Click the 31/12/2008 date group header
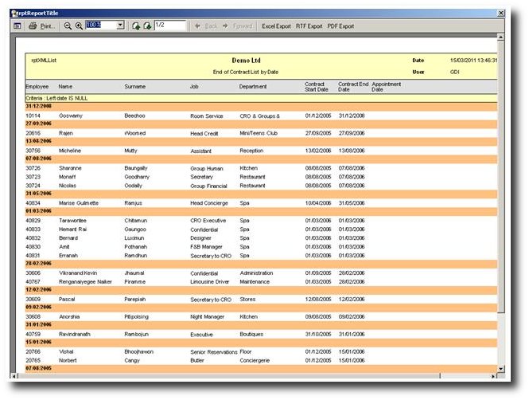Screen dimensions: 529x400 [x=40, y=106]
